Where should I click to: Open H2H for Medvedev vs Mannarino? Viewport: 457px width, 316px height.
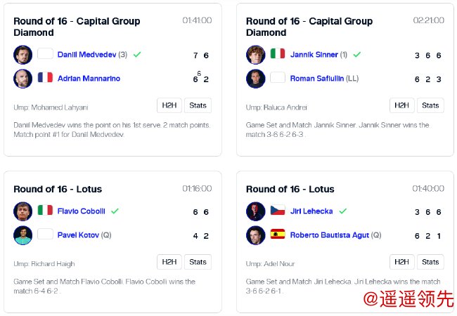pyautogui.click(x=169, y=105)
